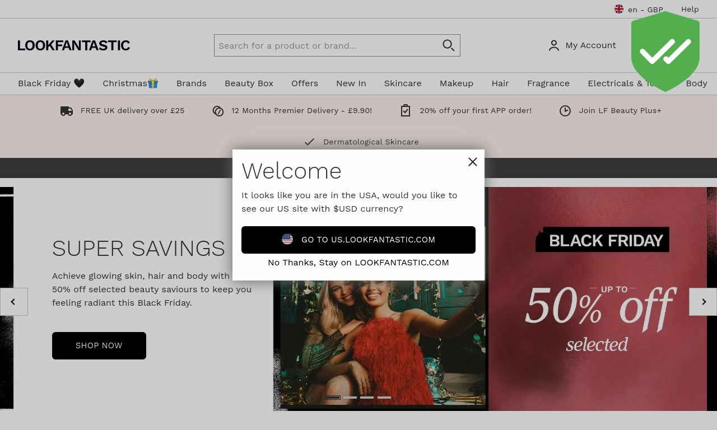Click the checkmark beside Dermatological Skincare

(309, 142)
